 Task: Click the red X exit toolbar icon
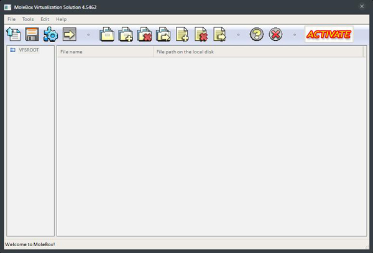click(x=275, y=34)
